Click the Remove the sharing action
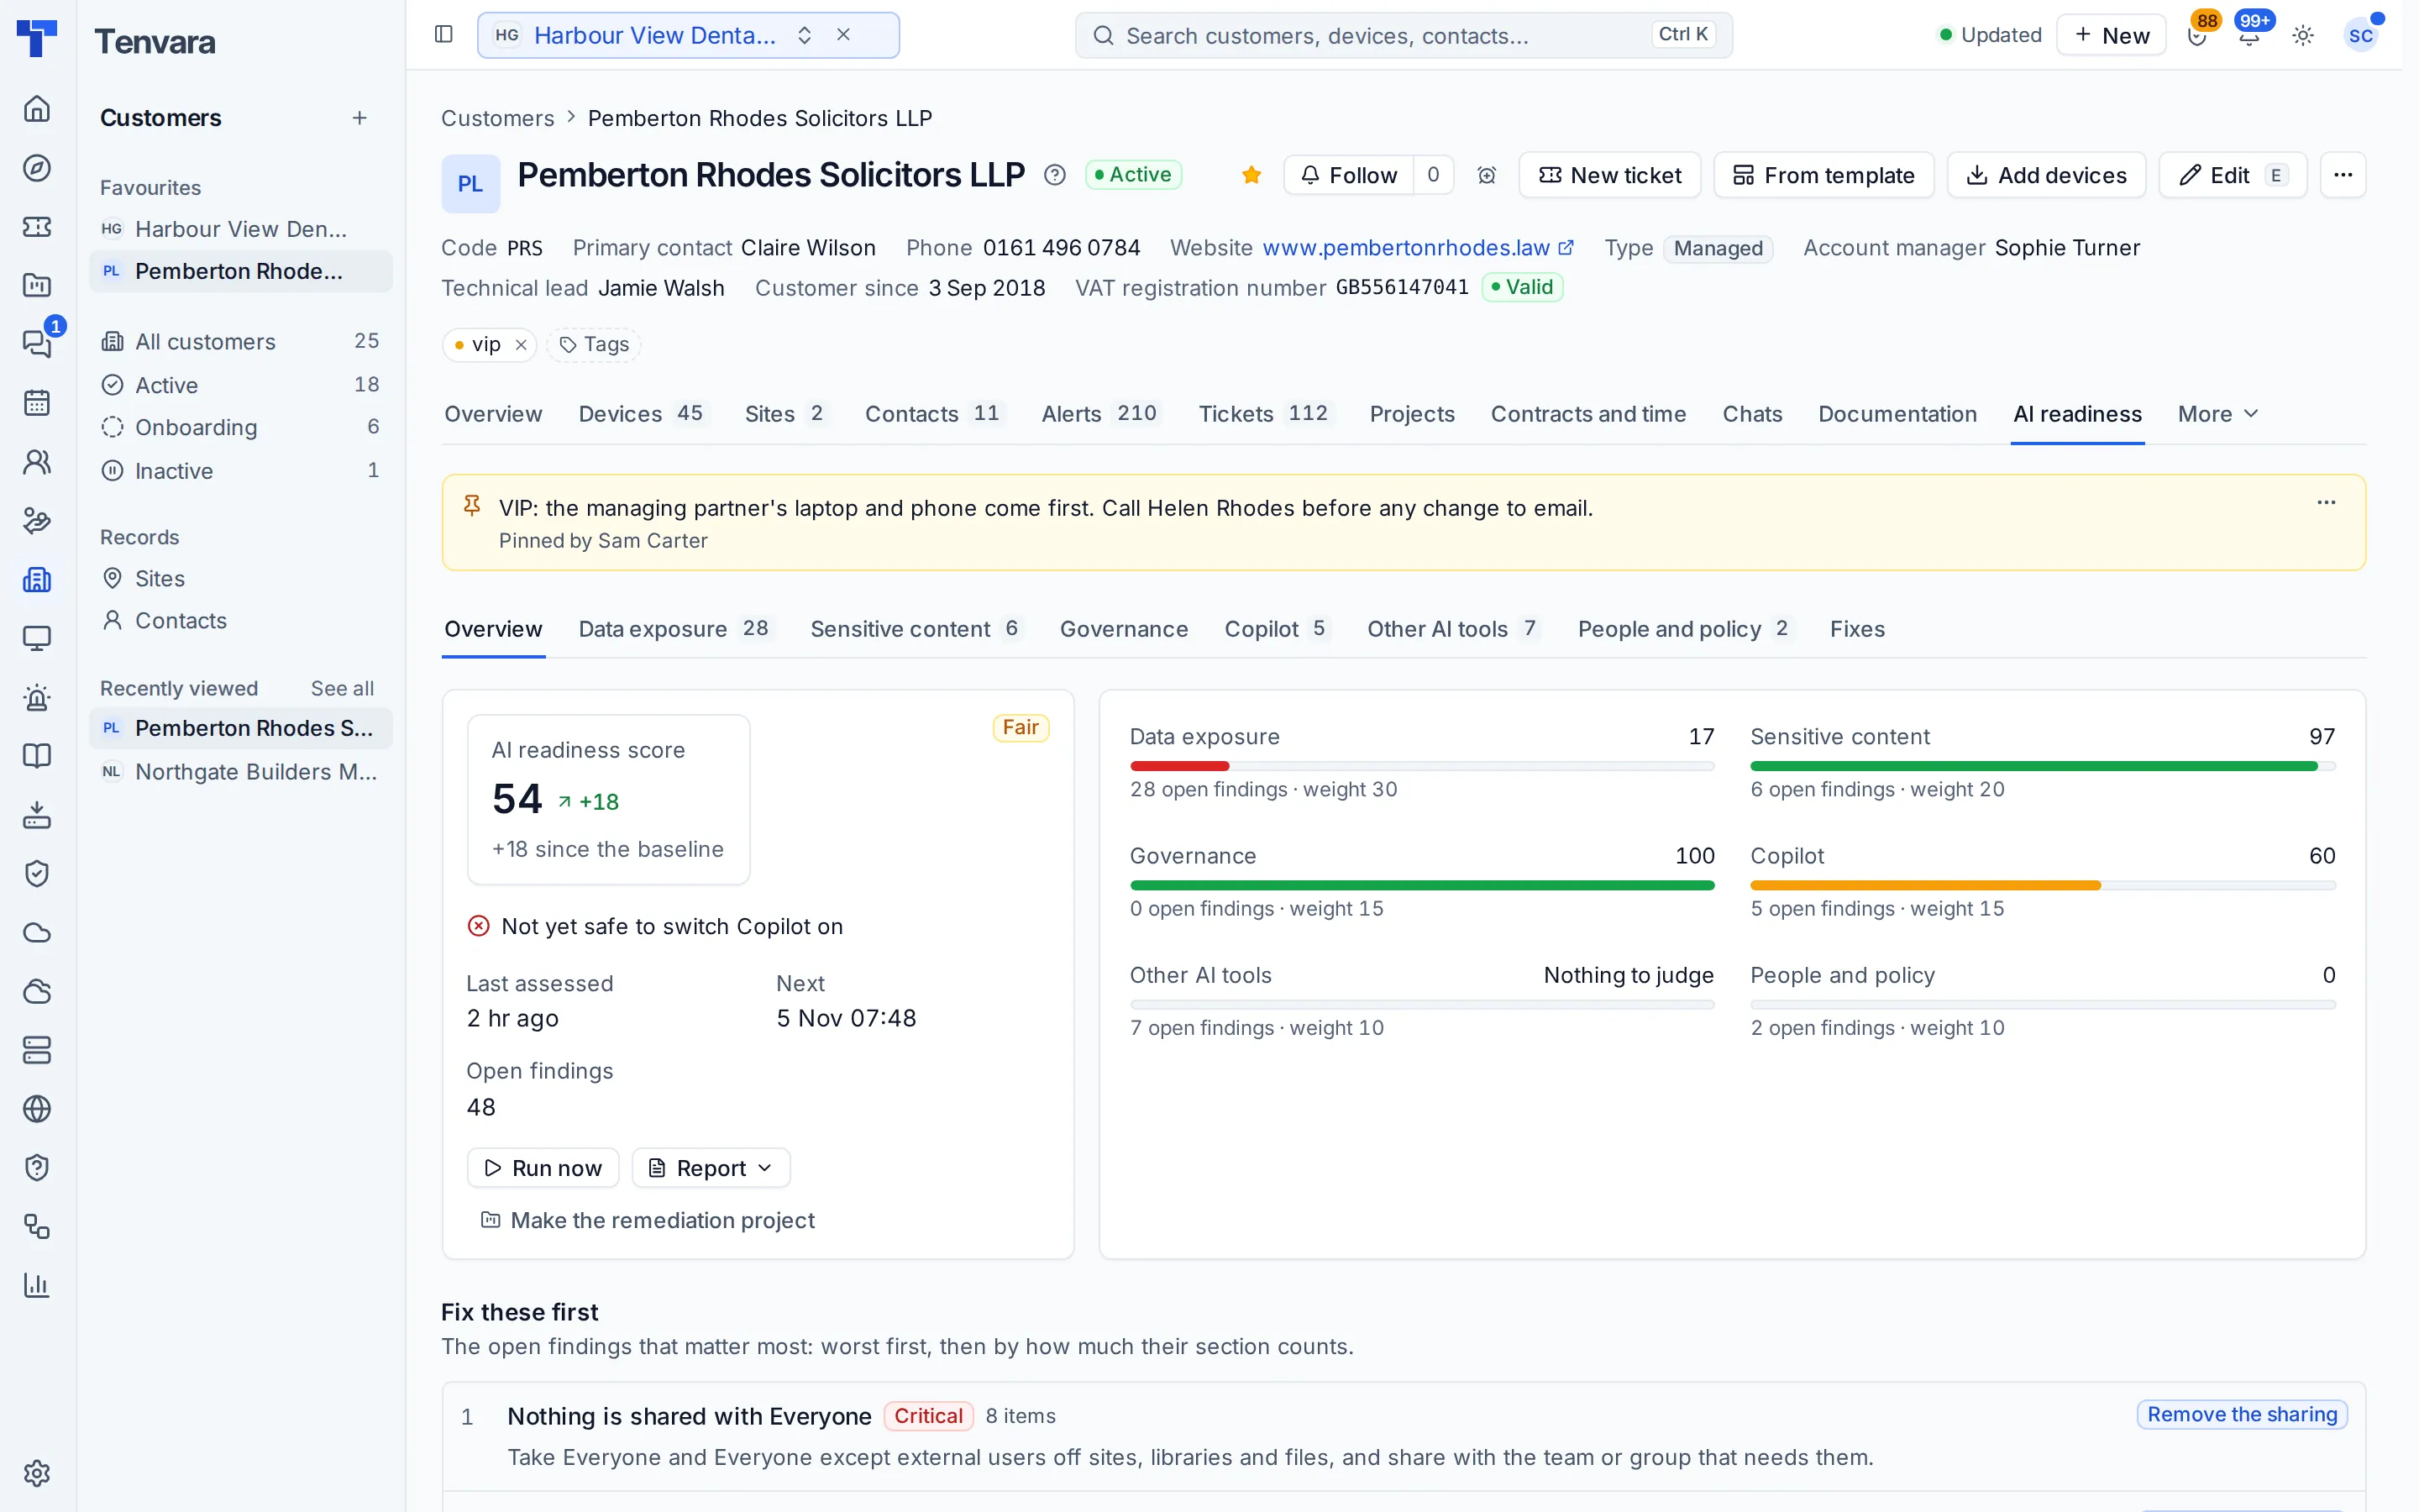 pyautogui.click(x=2241, y=1414)
